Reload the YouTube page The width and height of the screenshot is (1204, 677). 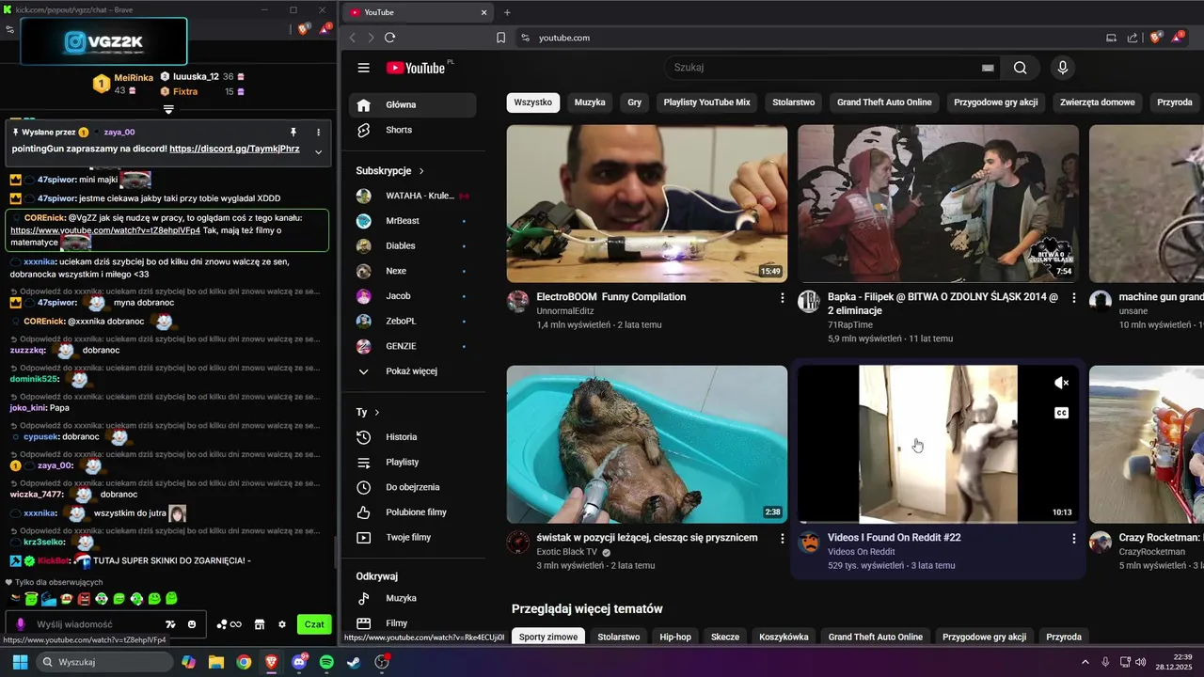[x=389, y=38]
